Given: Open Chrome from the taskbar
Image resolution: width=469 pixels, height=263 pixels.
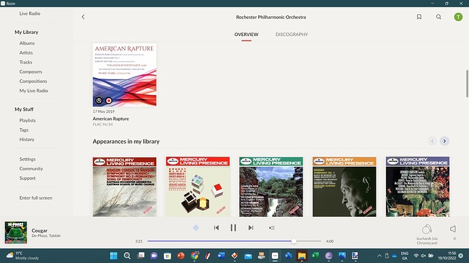Looking at the screenshot, I should (194, 256).
